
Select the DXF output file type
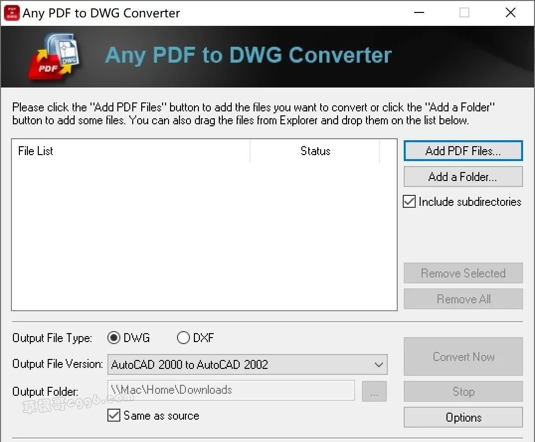click(183, 338)
